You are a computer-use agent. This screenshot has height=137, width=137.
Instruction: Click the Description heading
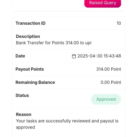tap(28, 36)
